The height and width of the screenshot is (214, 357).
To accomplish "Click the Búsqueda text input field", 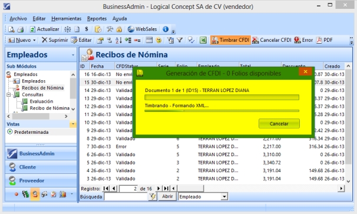I will click(126, 197).
